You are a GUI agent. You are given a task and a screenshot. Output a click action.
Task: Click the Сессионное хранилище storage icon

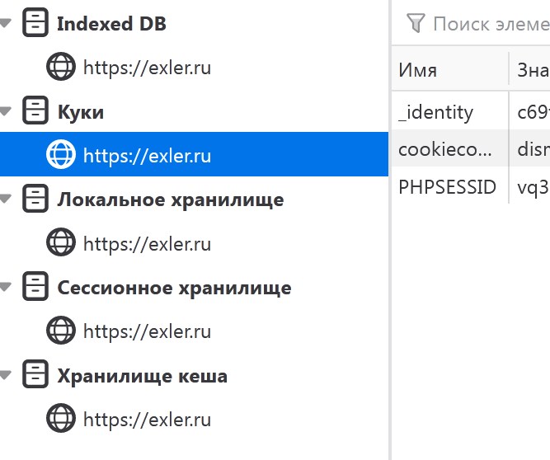point(35,288)
